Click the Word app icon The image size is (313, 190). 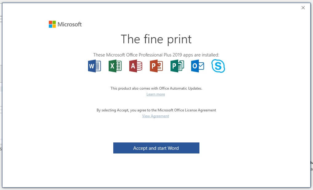[x=94, y=66]
